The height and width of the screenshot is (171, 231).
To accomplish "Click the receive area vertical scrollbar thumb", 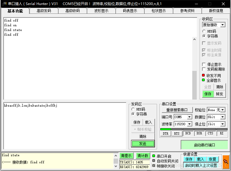I will (194, 85).
